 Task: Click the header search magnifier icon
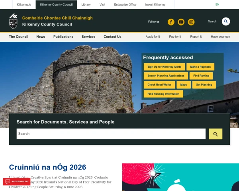(x=226, y=21)
